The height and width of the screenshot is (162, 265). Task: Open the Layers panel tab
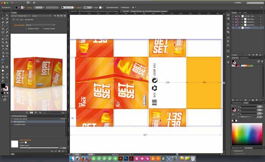point(234,13)
